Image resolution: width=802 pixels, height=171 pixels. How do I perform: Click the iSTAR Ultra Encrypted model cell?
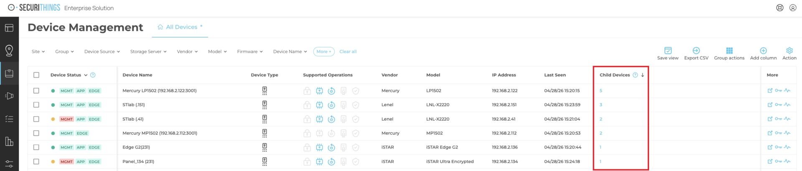click(450, 161)
